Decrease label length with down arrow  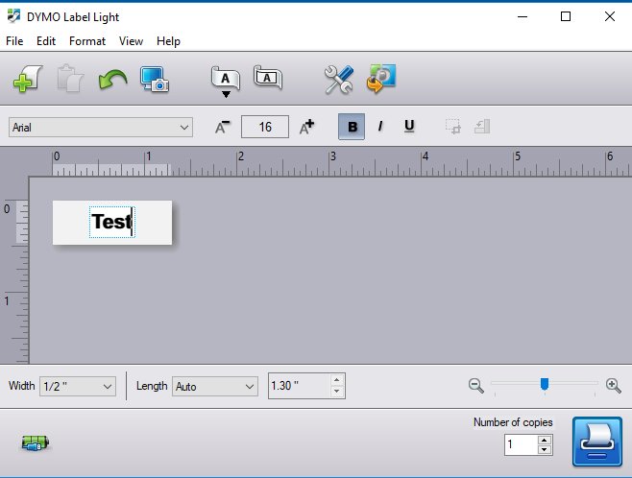337,392
